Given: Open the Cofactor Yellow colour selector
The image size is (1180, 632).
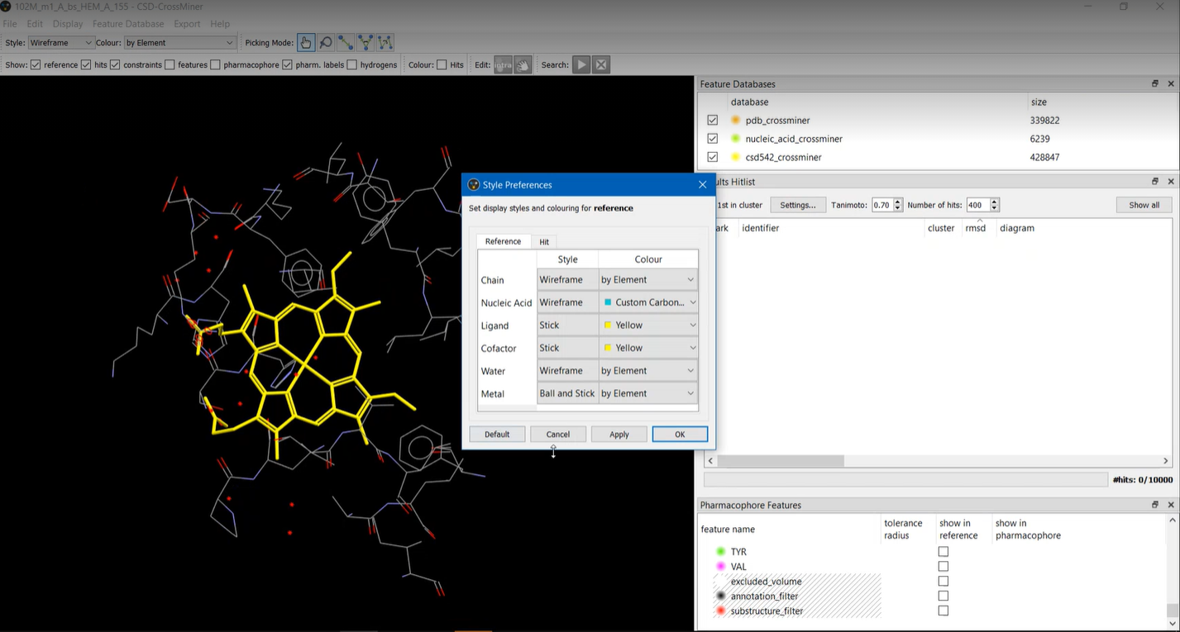Looking at the screenshot, I should click(x=647, y=349).
